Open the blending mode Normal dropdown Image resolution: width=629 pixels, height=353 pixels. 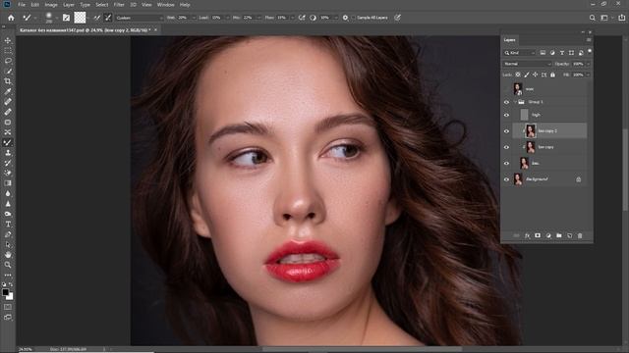pos(527,64)
